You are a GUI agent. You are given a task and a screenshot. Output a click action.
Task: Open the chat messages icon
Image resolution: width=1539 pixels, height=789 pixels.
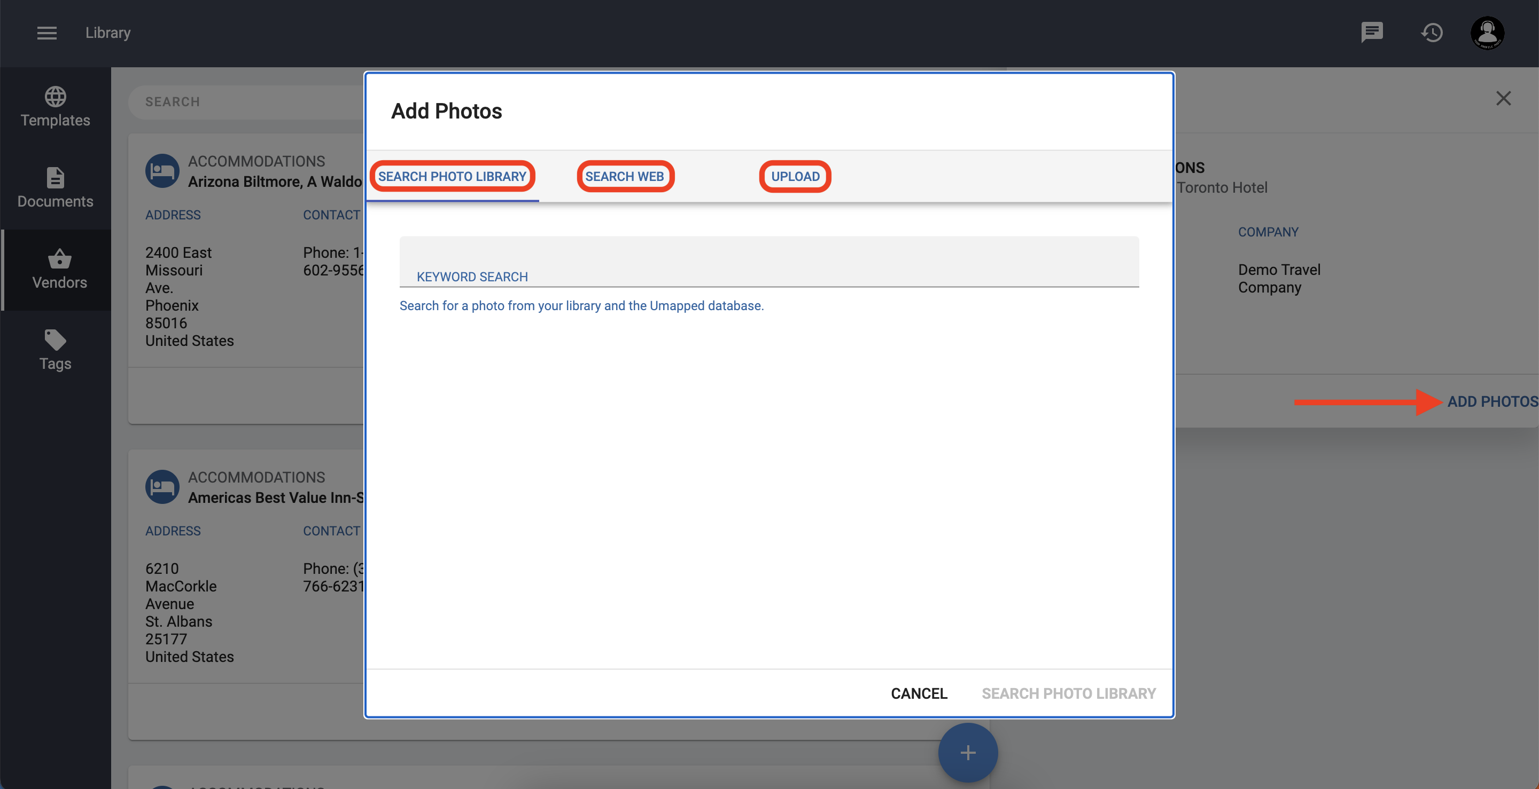[1372, 32]
